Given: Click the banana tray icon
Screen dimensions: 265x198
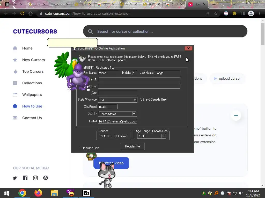Looking at the screenshot, I should pyautogui.click(x=210, y=193).
